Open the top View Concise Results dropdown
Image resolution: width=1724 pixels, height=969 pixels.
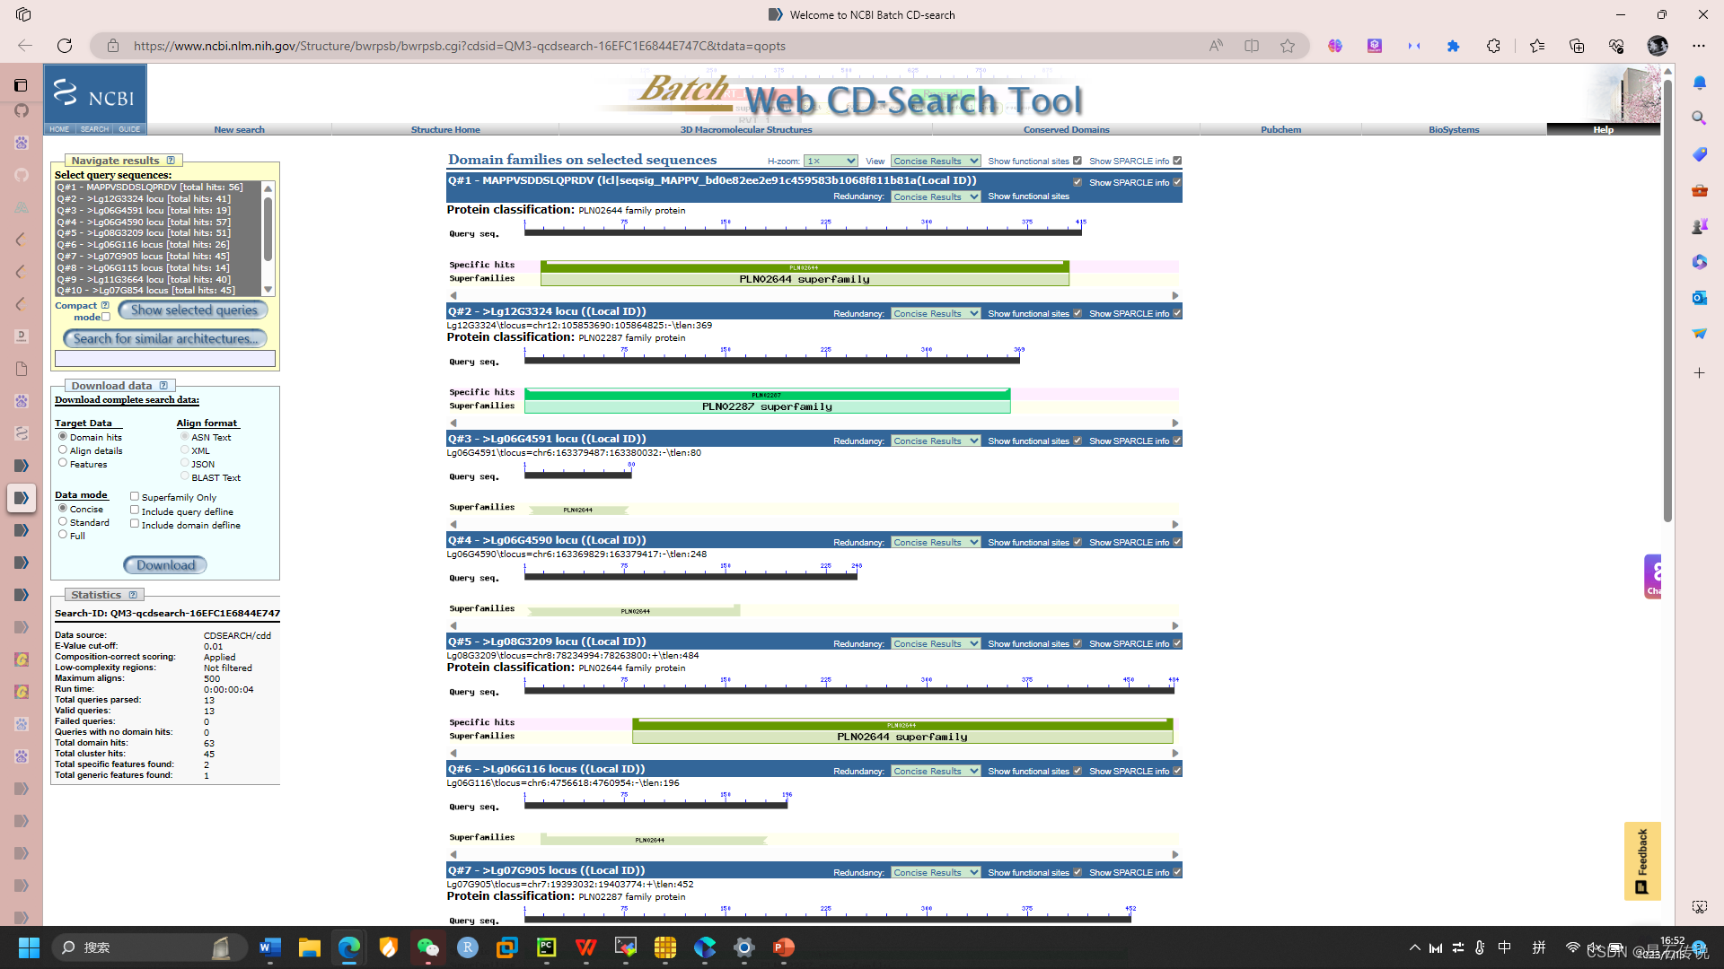(x=935, y=161)
